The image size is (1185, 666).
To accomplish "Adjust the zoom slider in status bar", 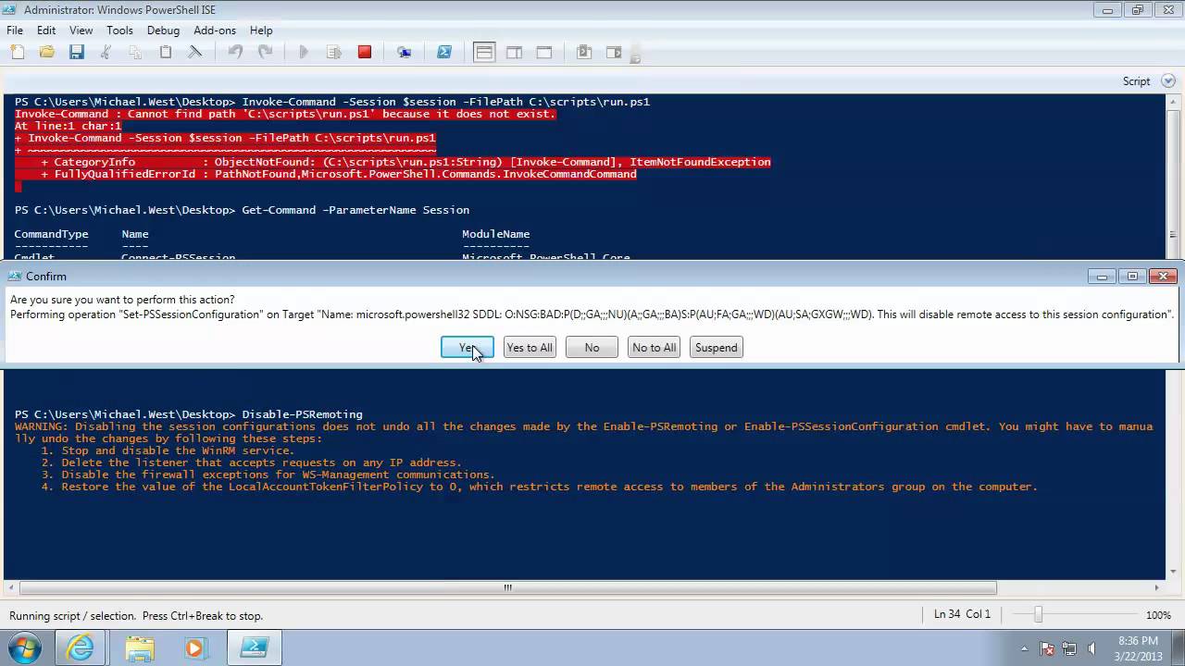I will pos(1039,614).
